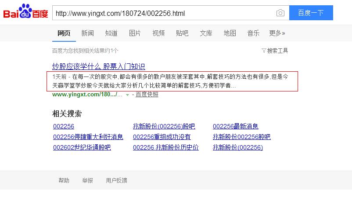This screenshot has width=352, height=212.
Task: Click the text 百度为您找到相关结果约1个
Action: (x=85, y=51)
